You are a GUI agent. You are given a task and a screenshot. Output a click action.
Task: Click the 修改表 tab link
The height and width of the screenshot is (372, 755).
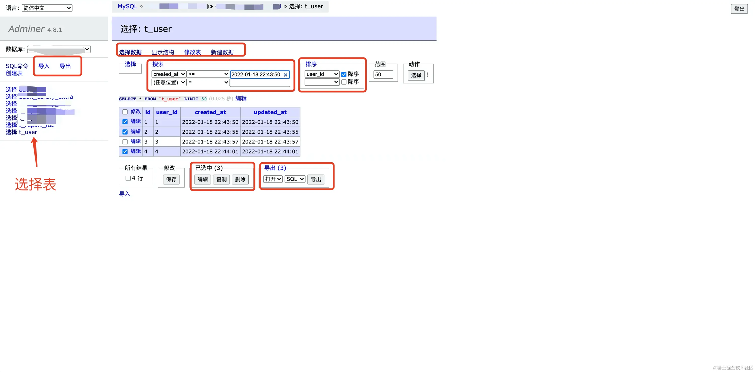[x=192, y=52]
